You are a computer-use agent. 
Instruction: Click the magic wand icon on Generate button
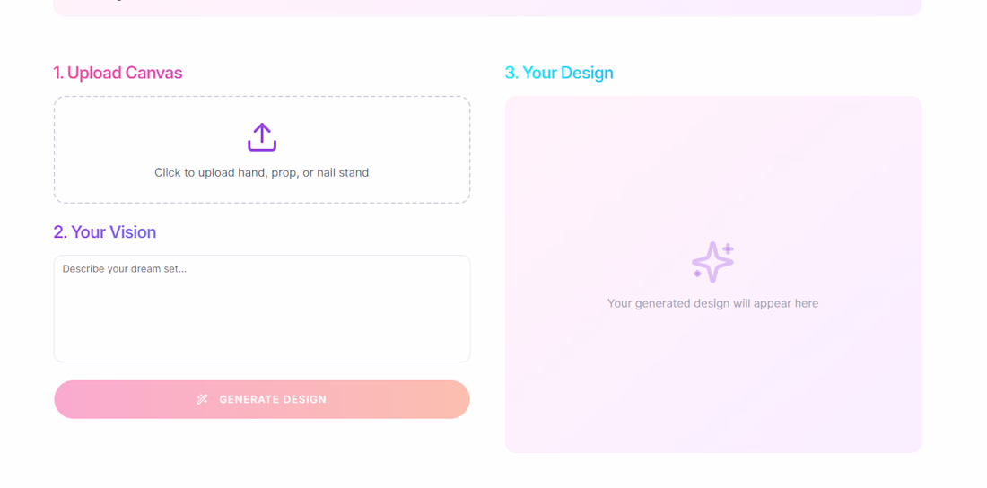[x=202, y=399]
